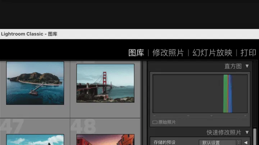259x145 pixels.
Task: Click the 直方图 panel header text
Action: click(x=233, y=66)
